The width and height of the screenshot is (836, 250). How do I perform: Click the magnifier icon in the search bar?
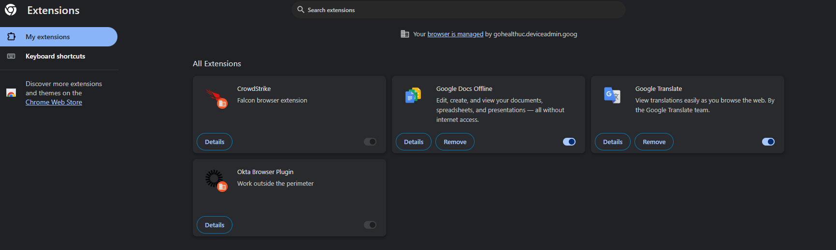click(301, 10)
